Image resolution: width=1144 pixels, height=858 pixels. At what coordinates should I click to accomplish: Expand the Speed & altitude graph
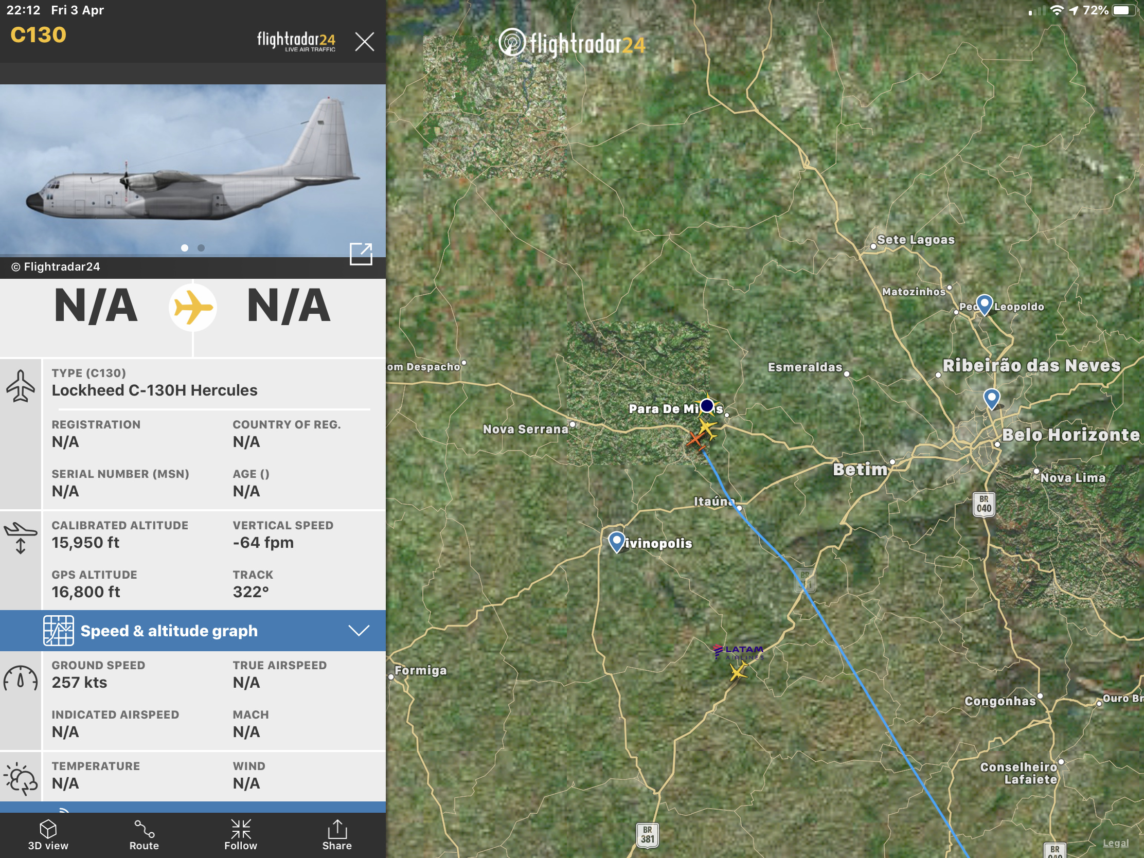point(193,631)
